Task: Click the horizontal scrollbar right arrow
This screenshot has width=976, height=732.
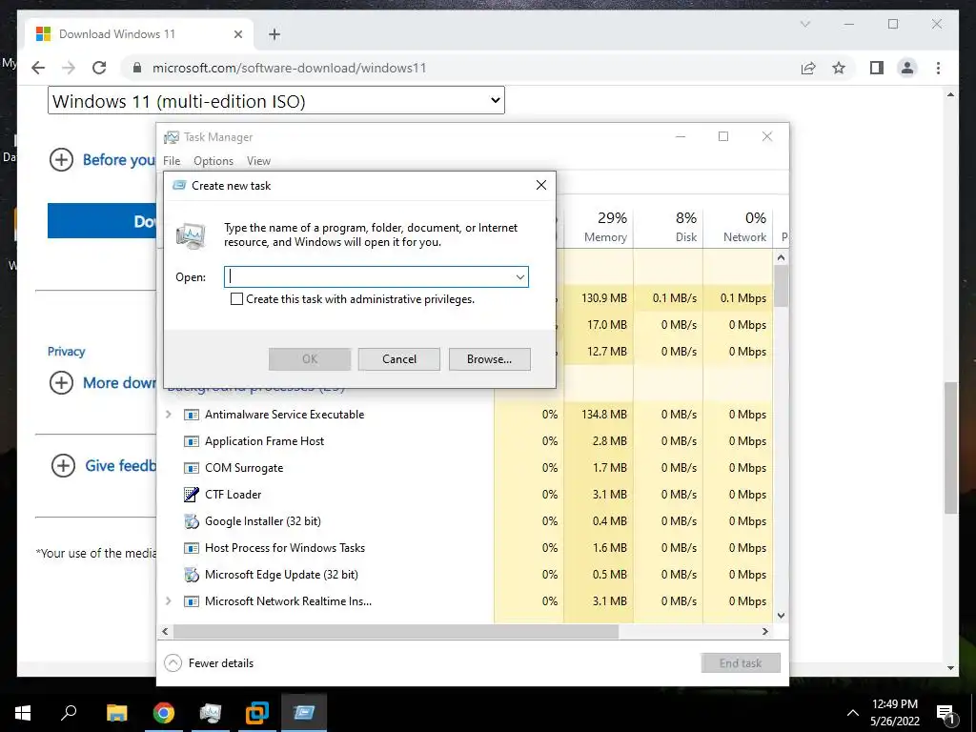Action: click(765, 631)
